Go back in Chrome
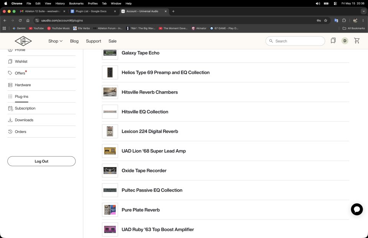This screenshot has height=238, width=368. click(x=5, y=20)
